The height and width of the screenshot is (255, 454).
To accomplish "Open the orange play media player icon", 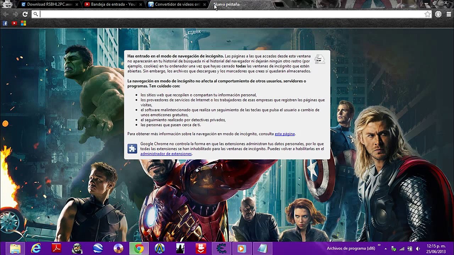I will 242,248.
